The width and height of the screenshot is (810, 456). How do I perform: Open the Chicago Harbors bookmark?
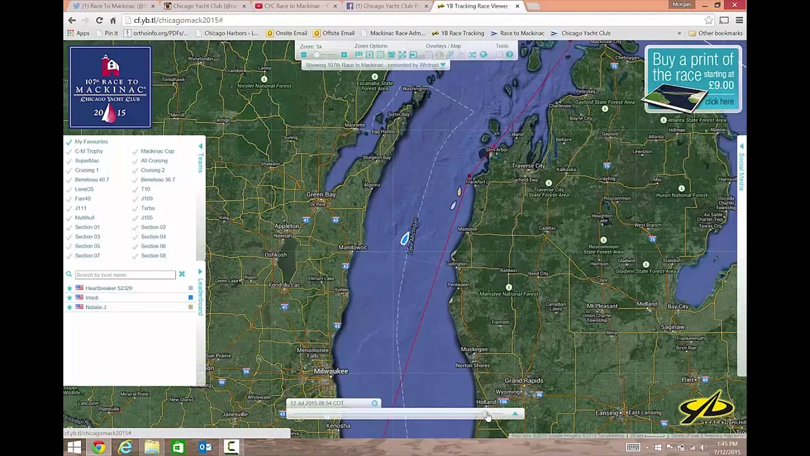(x=227, y=33)
